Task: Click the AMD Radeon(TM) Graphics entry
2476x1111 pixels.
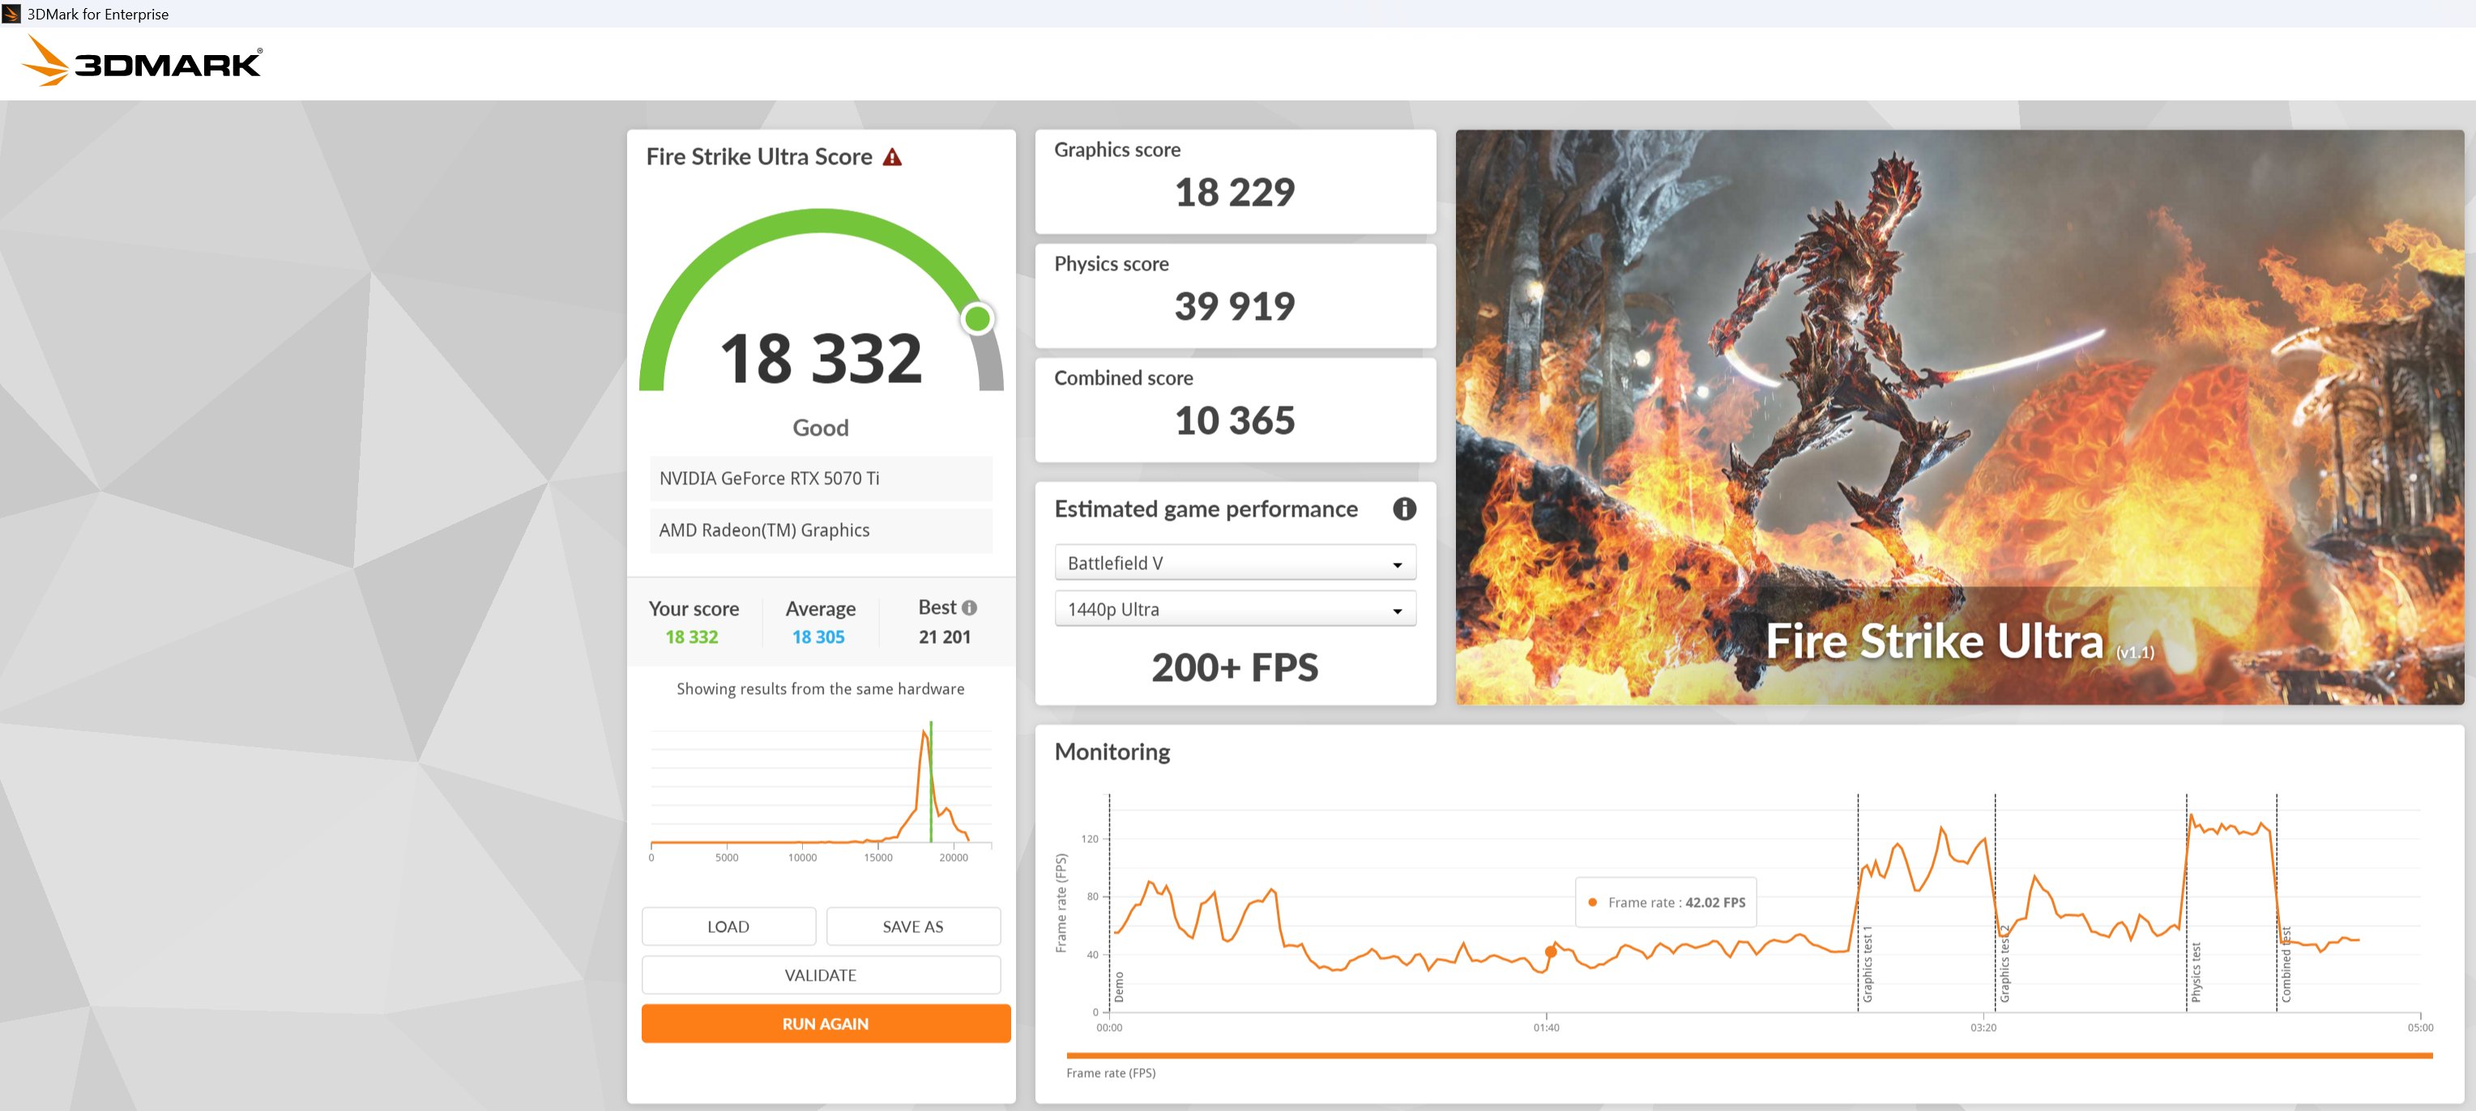Action: pos(821,530)
